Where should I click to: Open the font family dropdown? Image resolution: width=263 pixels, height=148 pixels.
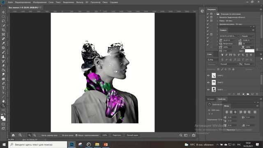pos(238,36)
